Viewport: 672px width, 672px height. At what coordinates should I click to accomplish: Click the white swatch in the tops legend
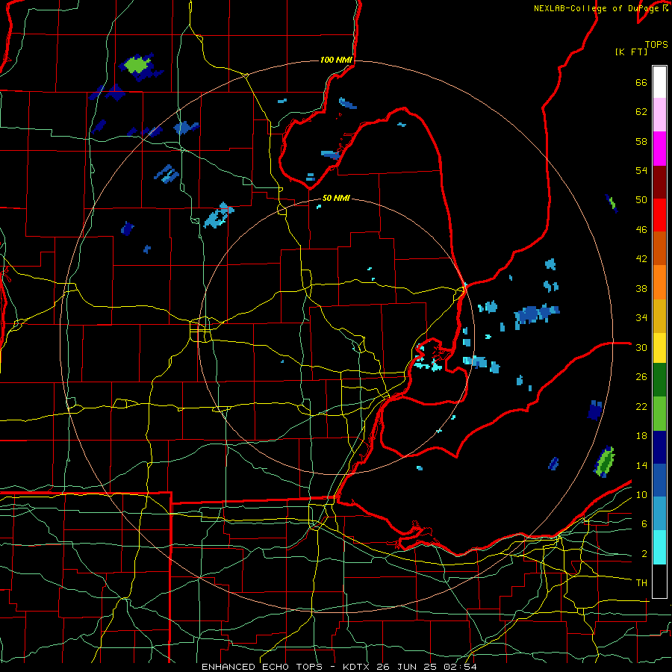click(659, 82)
